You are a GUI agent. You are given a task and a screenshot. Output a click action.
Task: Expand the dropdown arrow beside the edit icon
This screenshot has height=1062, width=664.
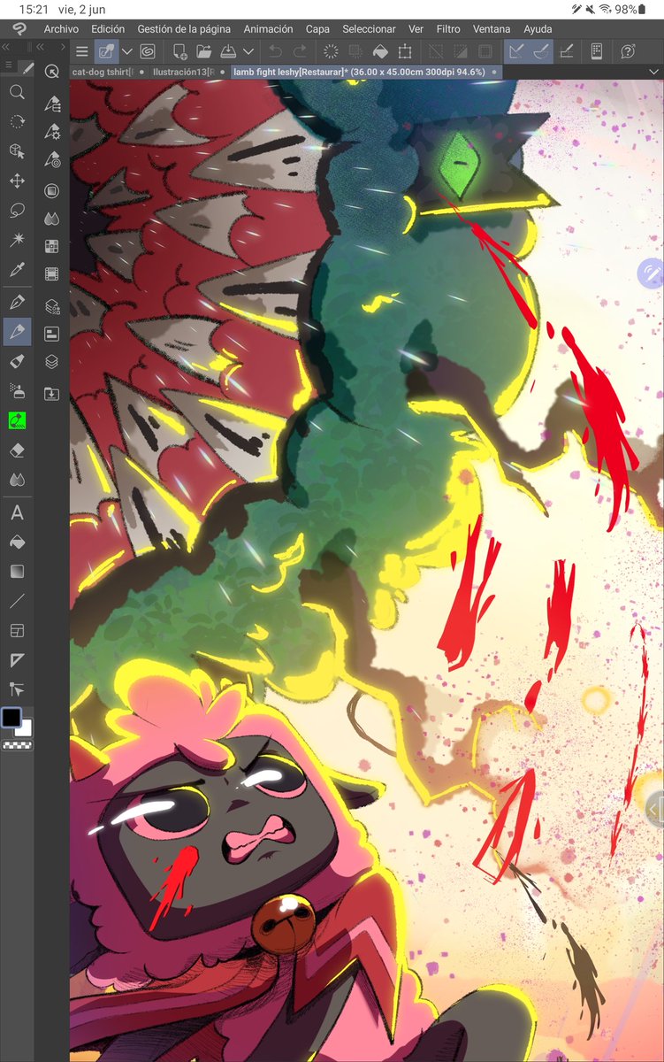pos(126,51)
